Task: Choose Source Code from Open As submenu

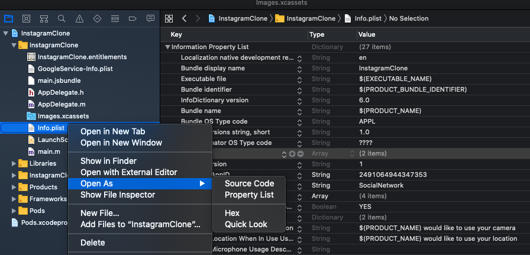Action: tap(249, 183)
